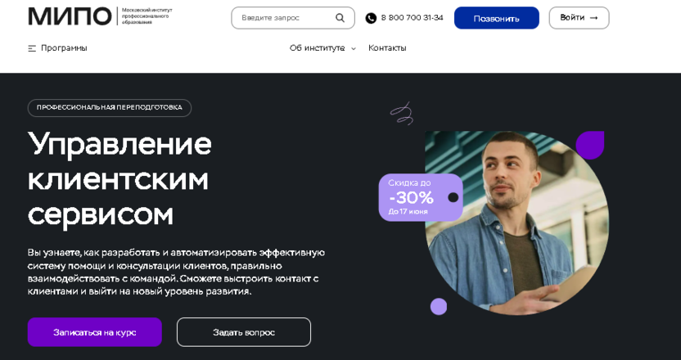Click Записаться на курс button
Screen dimensions: 681x360
coord(95,332)
